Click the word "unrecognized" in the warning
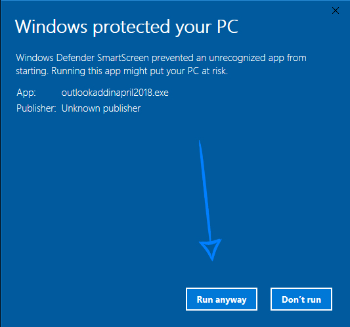This screenshot has width=350, height=327. [x=237, y=58]
